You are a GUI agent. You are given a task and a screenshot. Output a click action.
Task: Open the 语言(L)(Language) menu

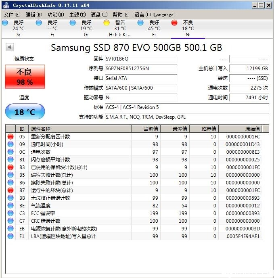click(155, 15)
